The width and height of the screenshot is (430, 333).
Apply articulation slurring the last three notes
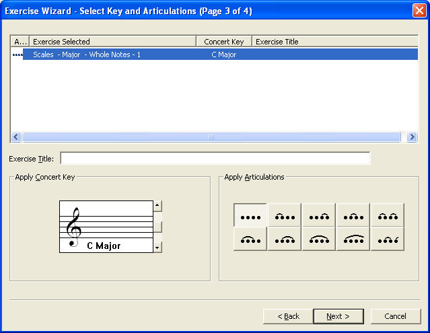pyautogui.click(x=284, y=239)
